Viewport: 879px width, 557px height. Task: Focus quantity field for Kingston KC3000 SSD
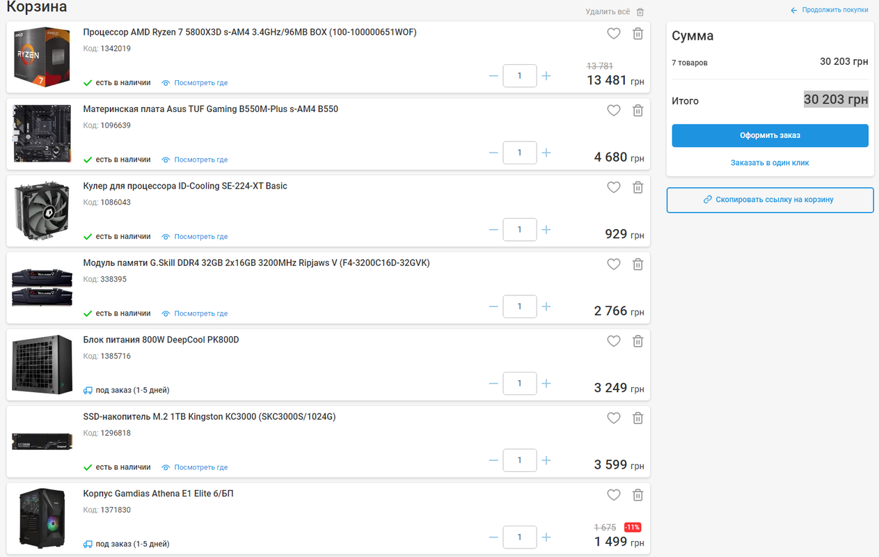(x=520, y=460)
